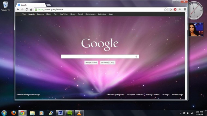Open the notepad extension icon
207x116 pixels.
click(170, 10)
